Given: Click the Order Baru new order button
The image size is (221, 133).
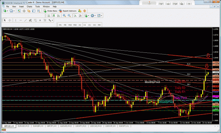Looking at the screenshot, I should 50,11.
